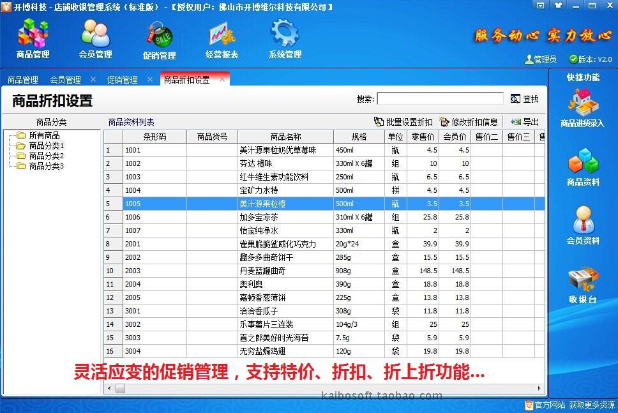
Task: Click 批量设置折扣 button
Action: 403,122
